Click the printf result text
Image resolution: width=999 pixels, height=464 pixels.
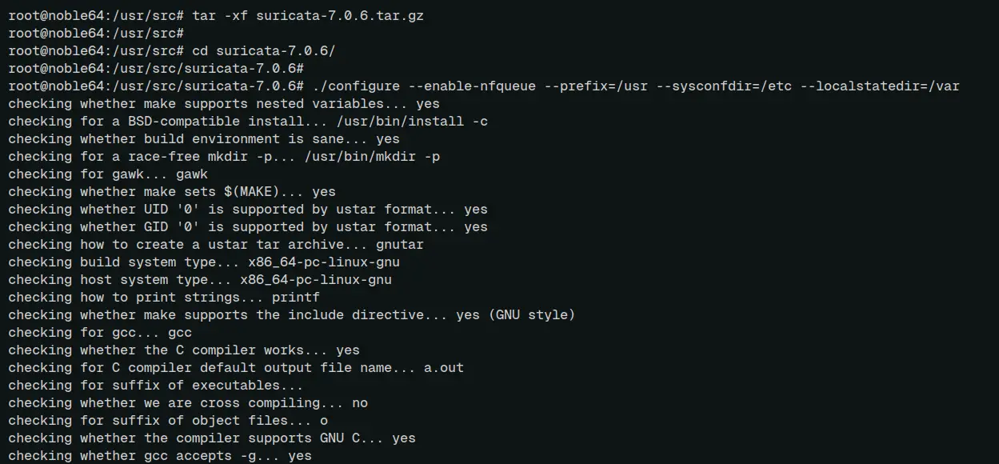coord(296,298)
